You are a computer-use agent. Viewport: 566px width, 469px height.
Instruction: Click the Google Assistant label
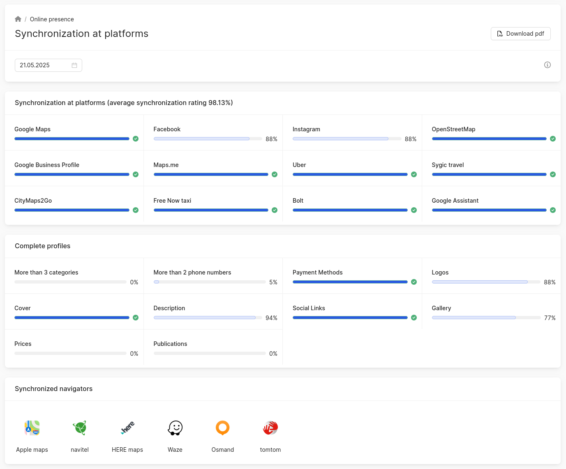(455, 201)
